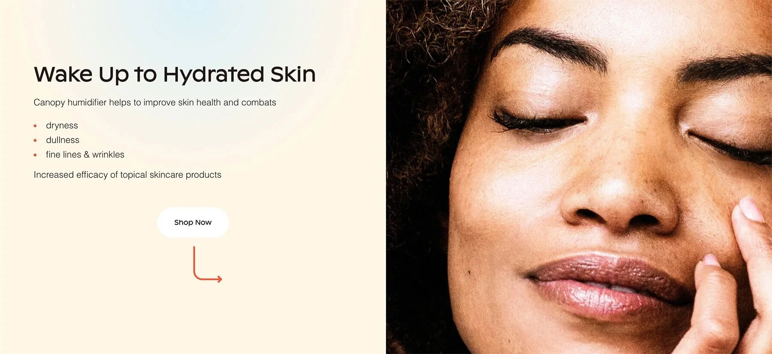Click the red bullet beside fine lines
Screen dimensions: 772x354
click(x=35, y=155)
